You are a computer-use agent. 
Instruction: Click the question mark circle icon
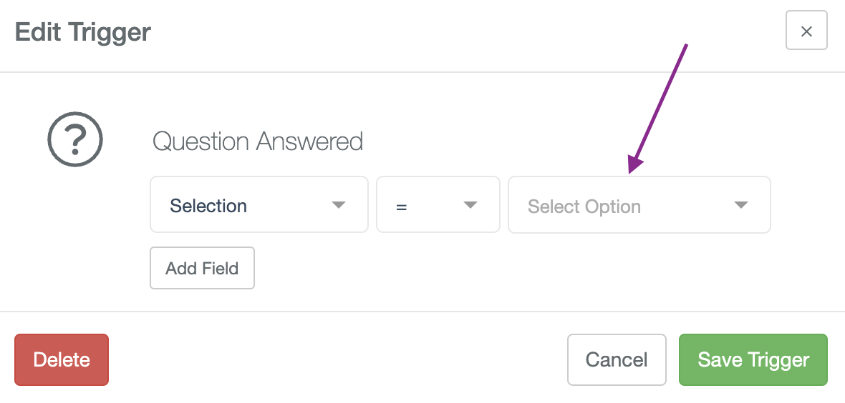(75, 139)
